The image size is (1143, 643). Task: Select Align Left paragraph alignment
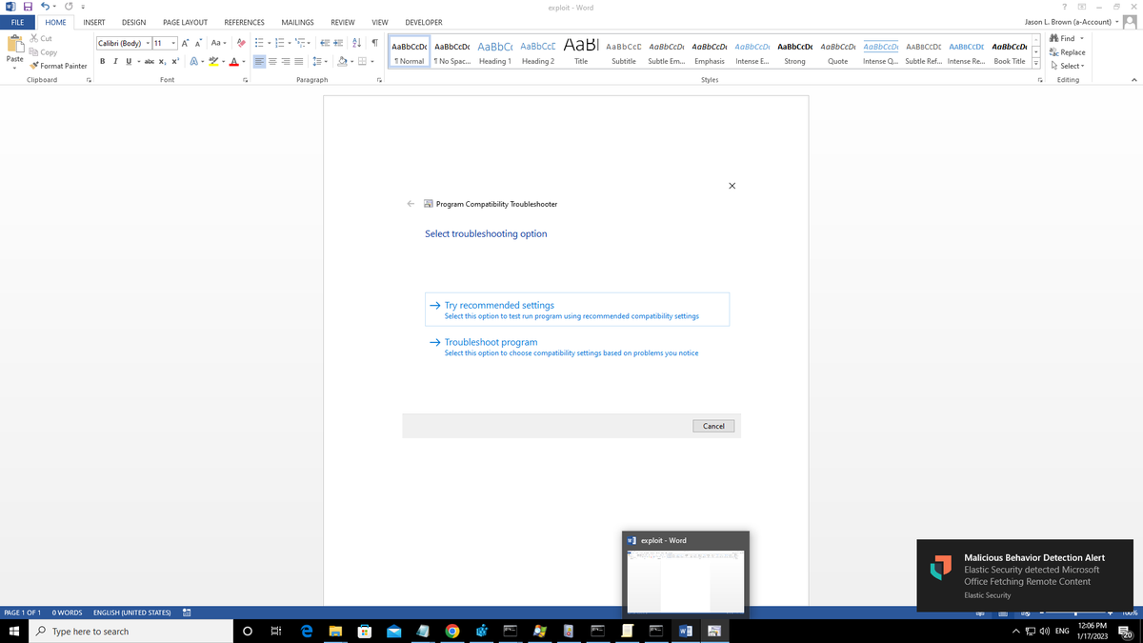point(259,61)
